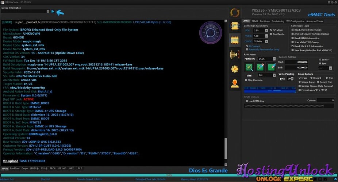Viewport: 338px width, 182px height.
Task: Click the home icon in status bar
Action: (335, 179)
